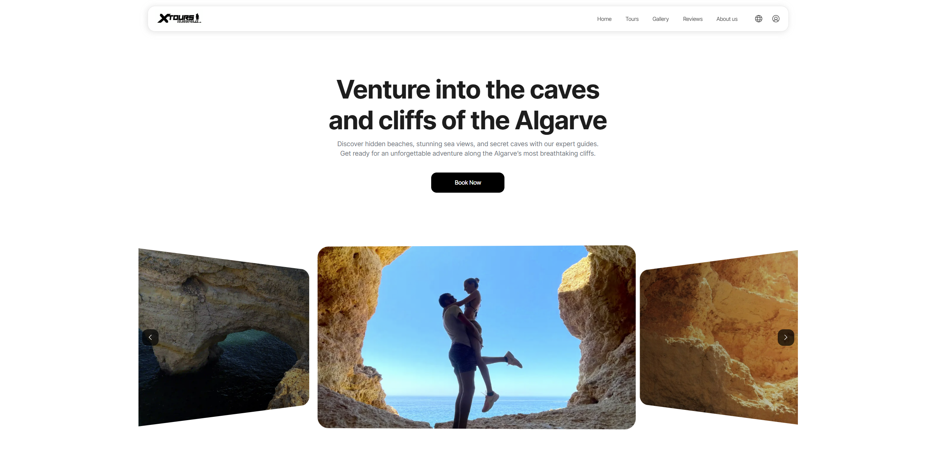Open the Tours menu item
This screenshot has height=463, width=936.
[632, 19]
